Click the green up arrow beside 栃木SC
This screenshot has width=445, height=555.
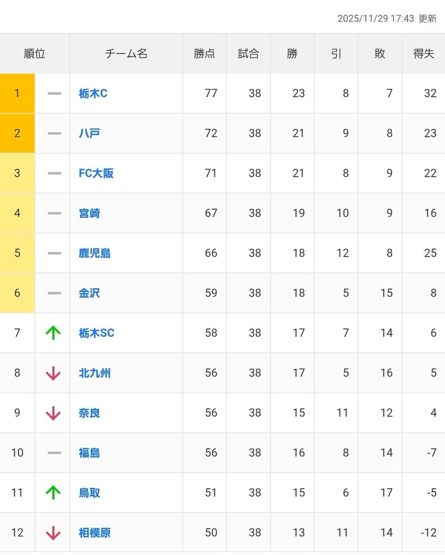pos(53,333)
